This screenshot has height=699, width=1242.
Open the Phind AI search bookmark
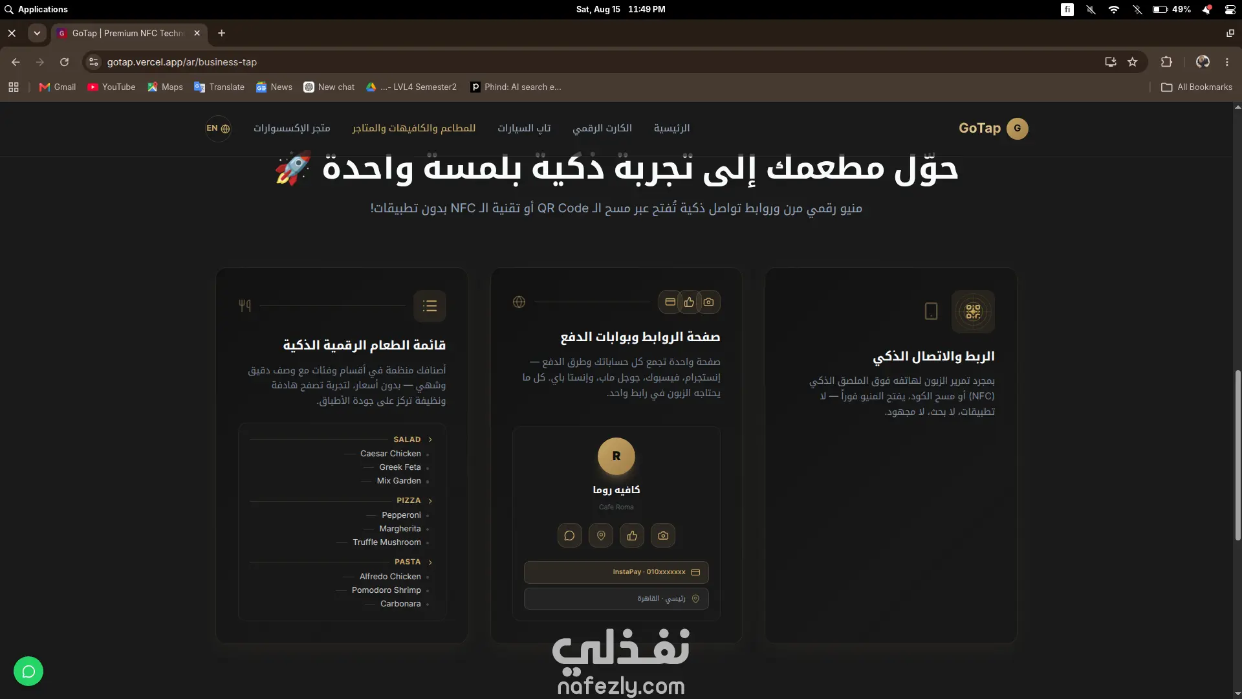516,87
